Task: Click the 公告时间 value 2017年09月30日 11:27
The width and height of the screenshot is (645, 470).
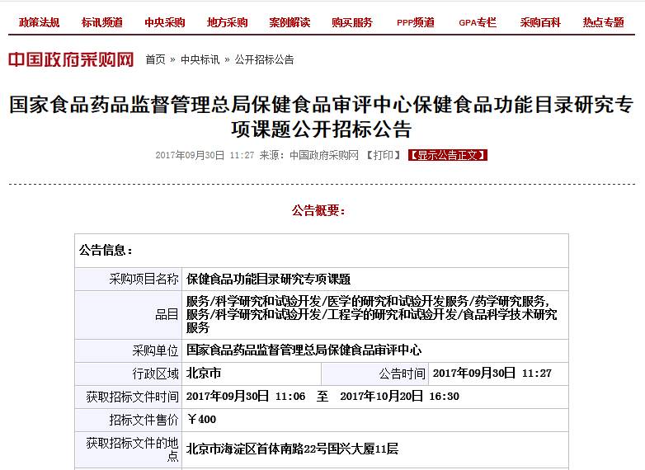Action: click(492, 374)
